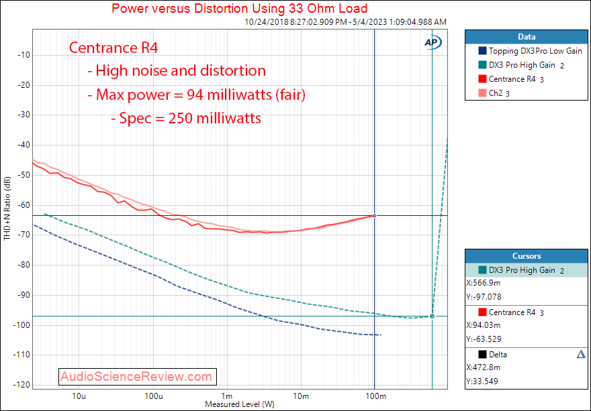Click the X:94.03m cursor value
This screenshot has width=591, height=411.
(483, 325)
